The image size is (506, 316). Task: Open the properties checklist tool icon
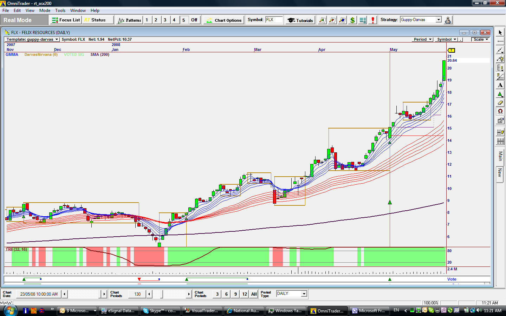click(x=500, y=120)
